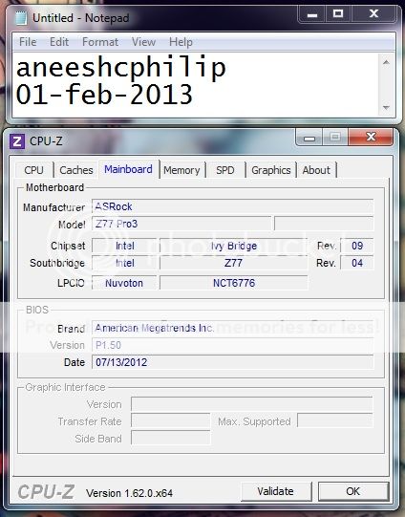Open the Help menu in Notepad

coord(181,42)
